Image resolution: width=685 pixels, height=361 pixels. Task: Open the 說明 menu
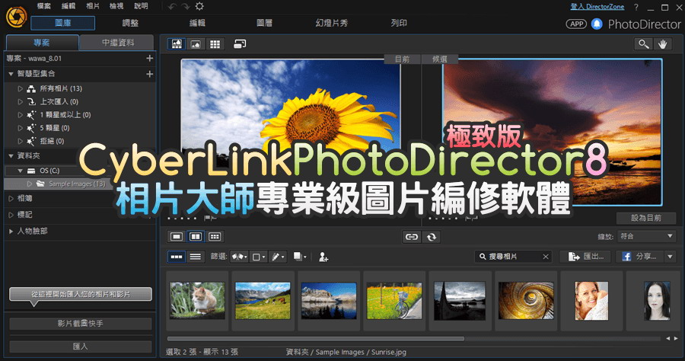[x=141, y=6]
